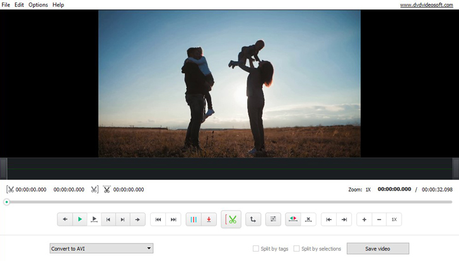Viewport: 459px width, 261px height.
Task: Click the Save video button
Action: click(378, 248)
